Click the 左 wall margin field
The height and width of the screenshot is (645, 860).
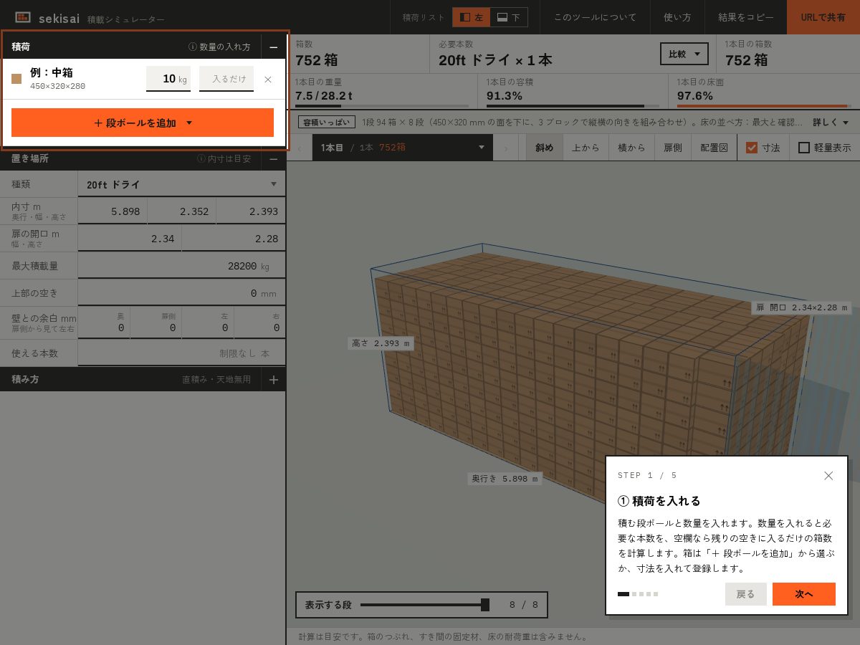pyautogui.click(x=208, y=322)
